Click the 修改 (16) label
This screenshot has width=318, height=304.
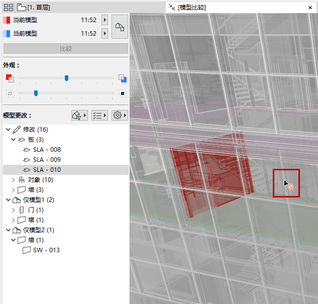36,129
